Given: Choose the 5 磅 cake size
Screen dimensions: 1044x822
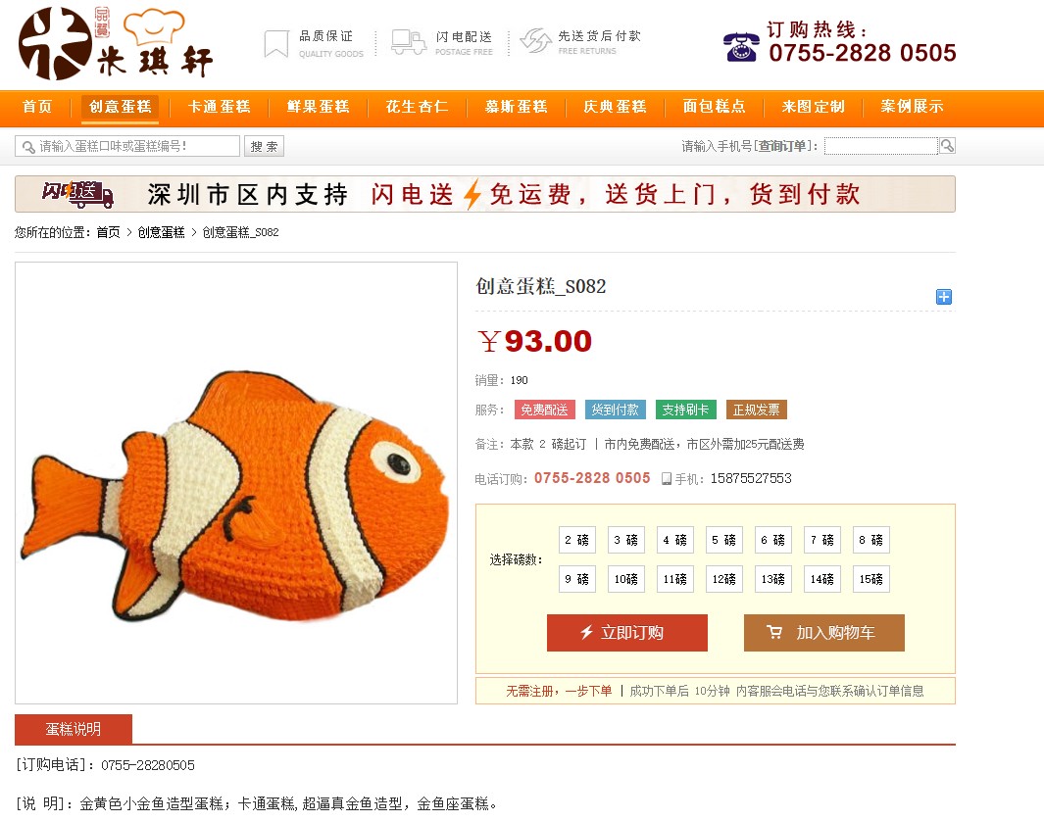Looking at the screenshot, I should tap(723, 540).
